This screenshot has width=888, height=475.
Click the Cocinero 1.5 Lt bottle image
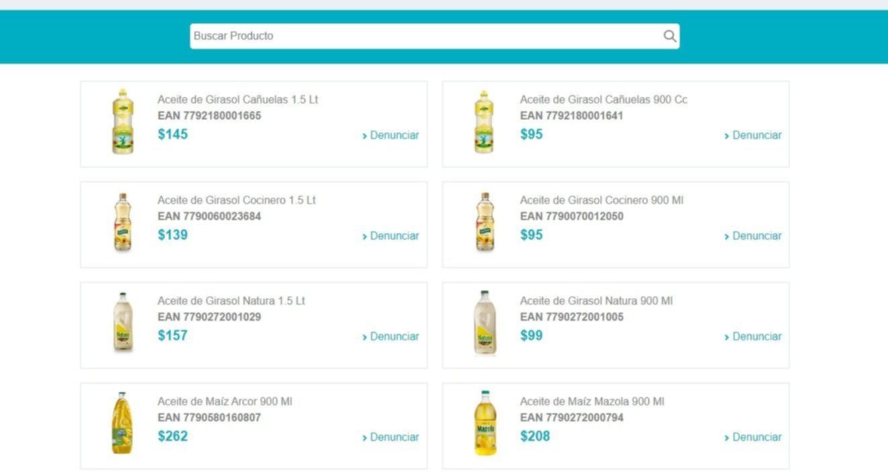pos(122,223)
